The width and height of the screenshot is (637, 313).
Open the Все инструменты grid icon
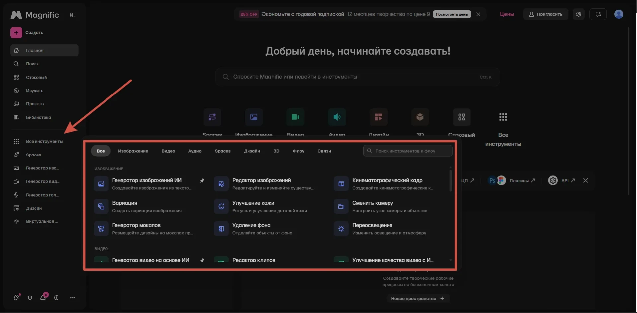pyautogui.click(x=503, y=117)
